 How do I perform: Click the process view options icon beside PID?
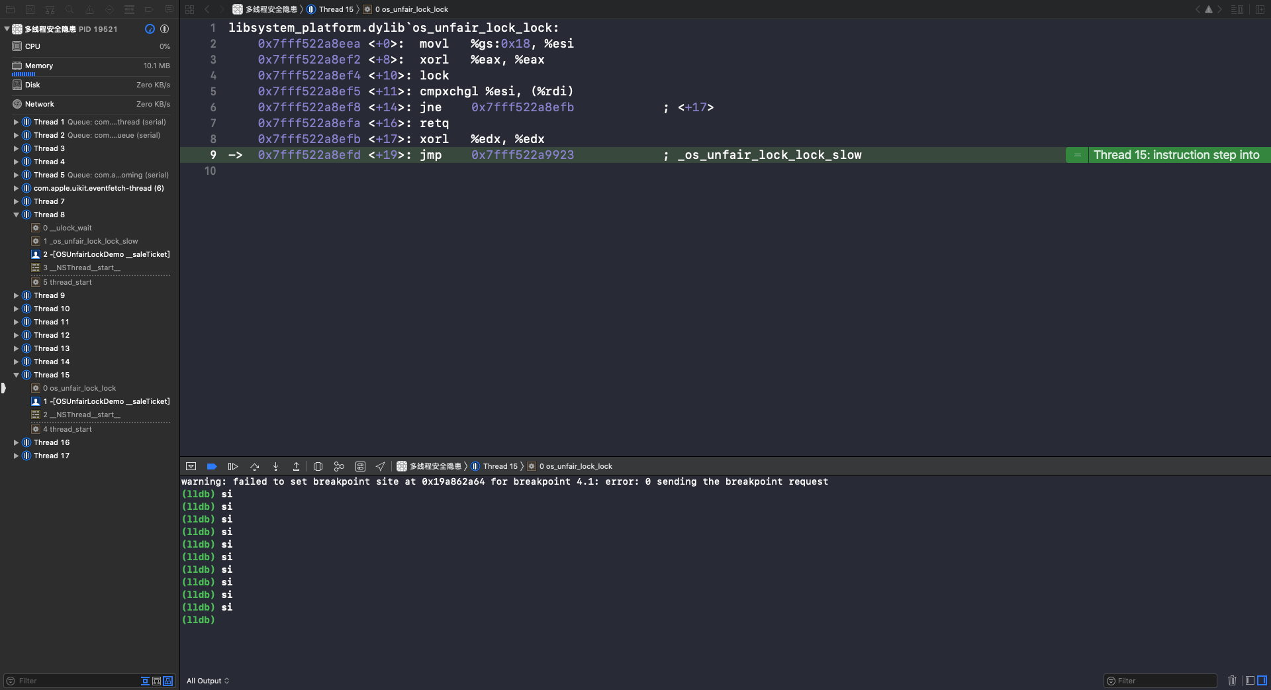click(x=165, y=29)
